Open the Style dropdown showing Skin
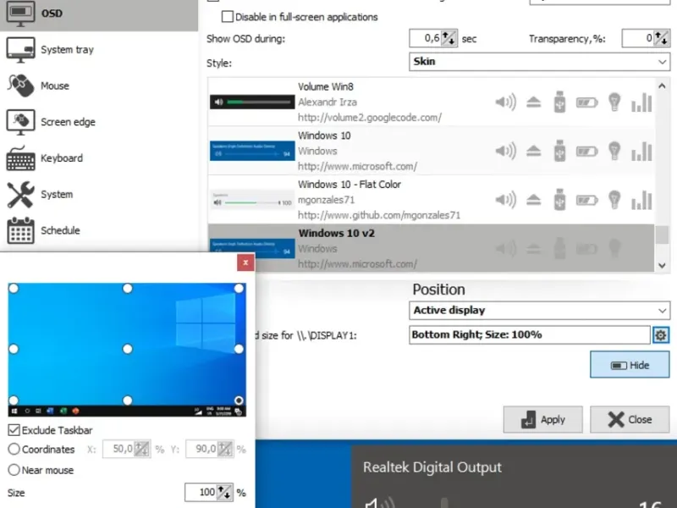This screenshot has width=677, height=508. click(539, 62)
